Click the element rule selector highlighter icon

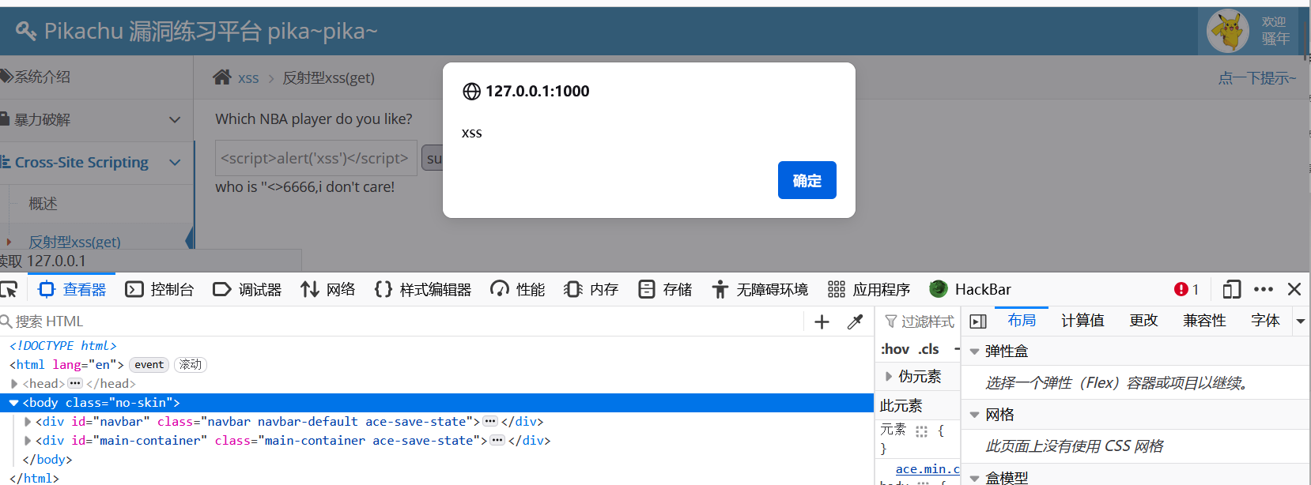coord(921,431)
